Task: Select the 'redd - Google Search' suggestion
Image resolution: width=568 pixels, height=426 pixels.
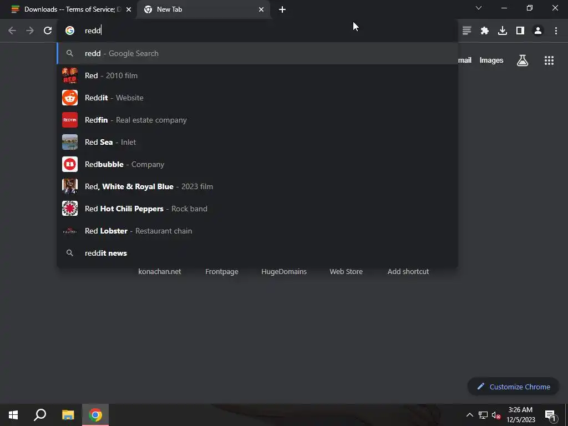Action: pyautogui.click(x=257, y=53)
